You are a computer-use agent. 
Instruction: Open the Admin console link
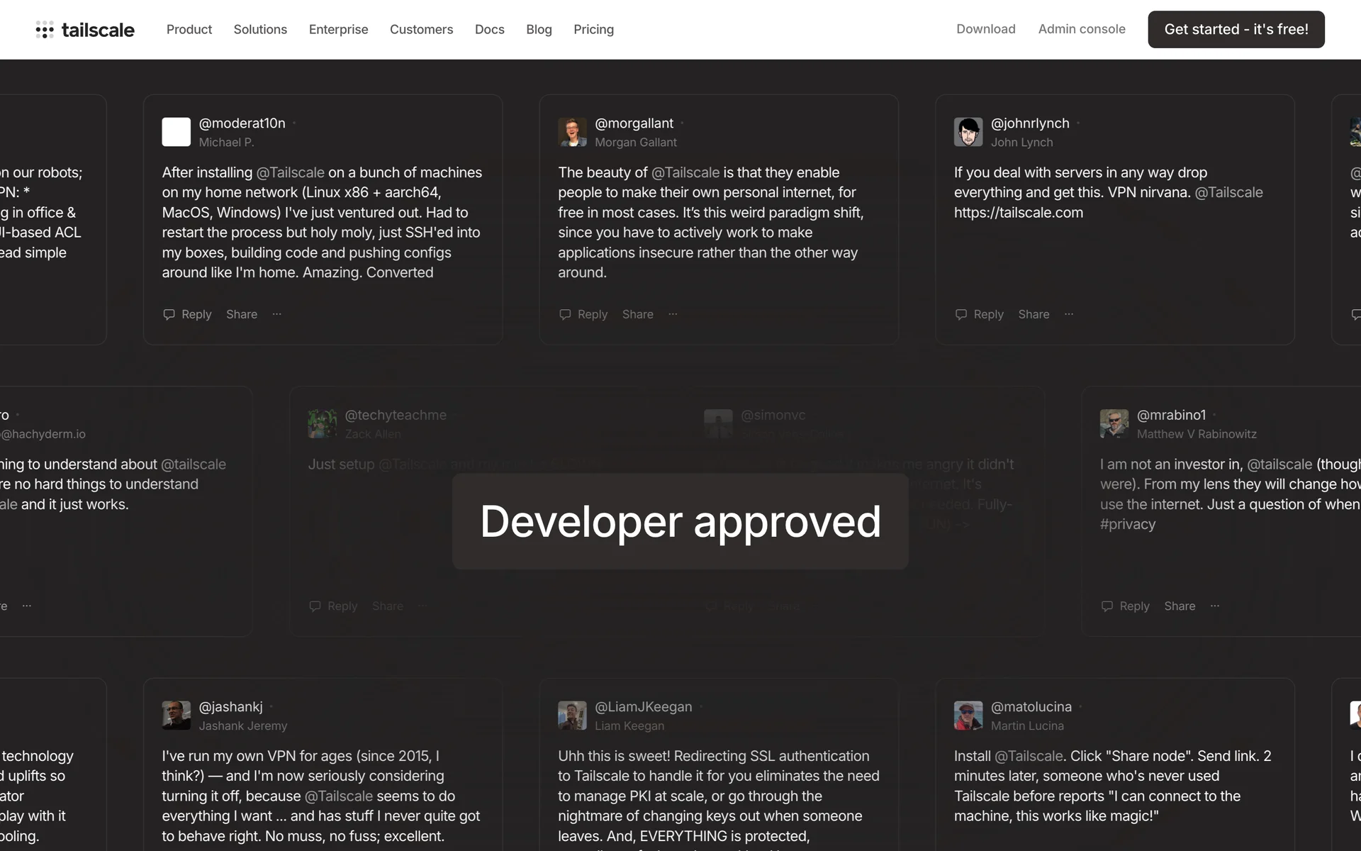click(1081, 29)
